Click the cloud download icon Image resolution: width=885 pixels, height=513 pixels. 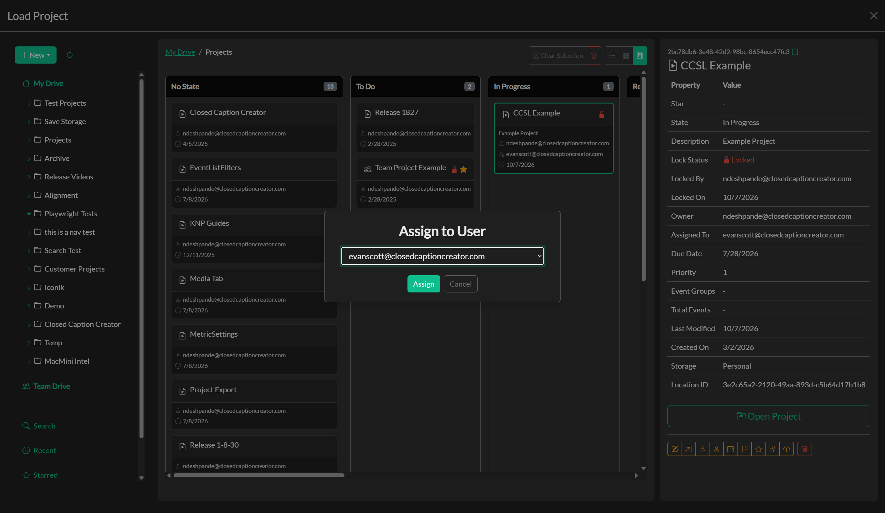click(787, 449)
